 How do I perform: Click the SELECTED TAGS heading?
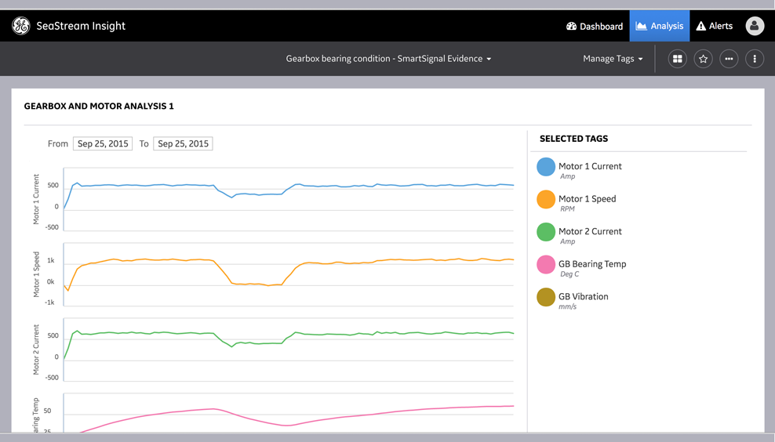pyautogui.click(x=573, y=139)
